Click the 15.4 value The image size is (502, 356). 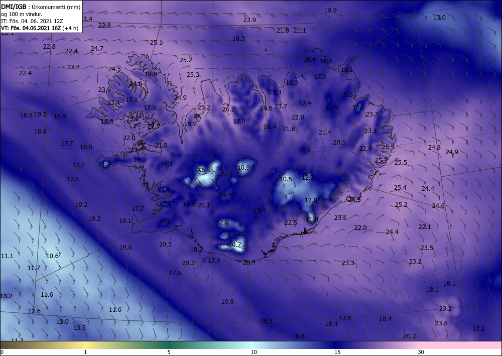[260, 210]
